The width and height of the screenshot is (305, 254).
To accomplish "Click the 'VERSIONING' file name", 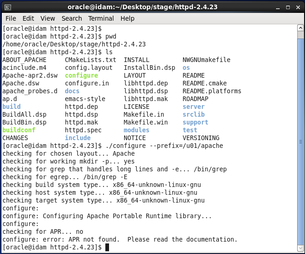I will pyautogui.click(x=201, y=138).
